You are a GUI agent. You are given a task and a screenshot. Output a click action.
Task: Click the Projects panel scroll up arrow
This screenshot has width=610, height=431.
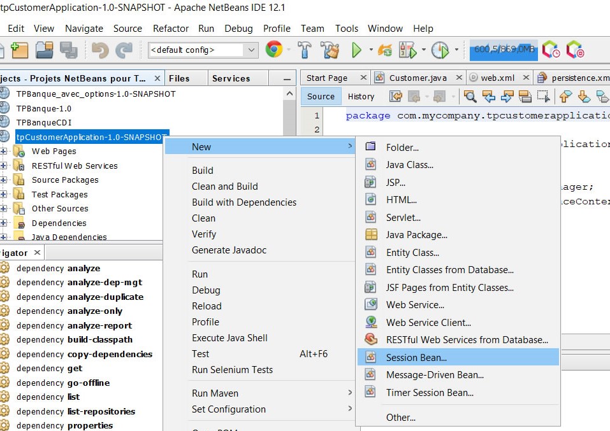(x=289, y=94)
